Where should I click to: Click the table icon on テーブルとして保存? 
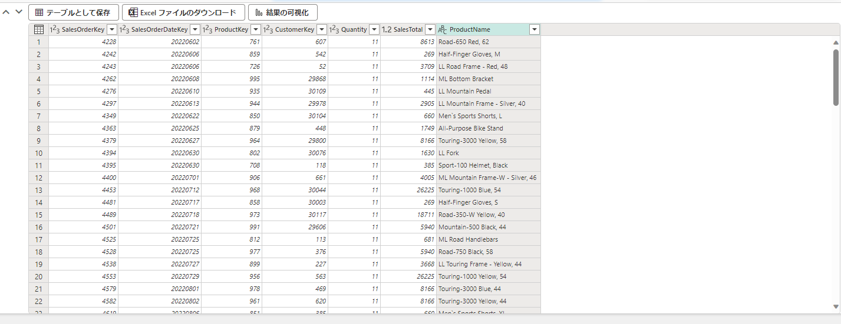[x=39, y=12]
